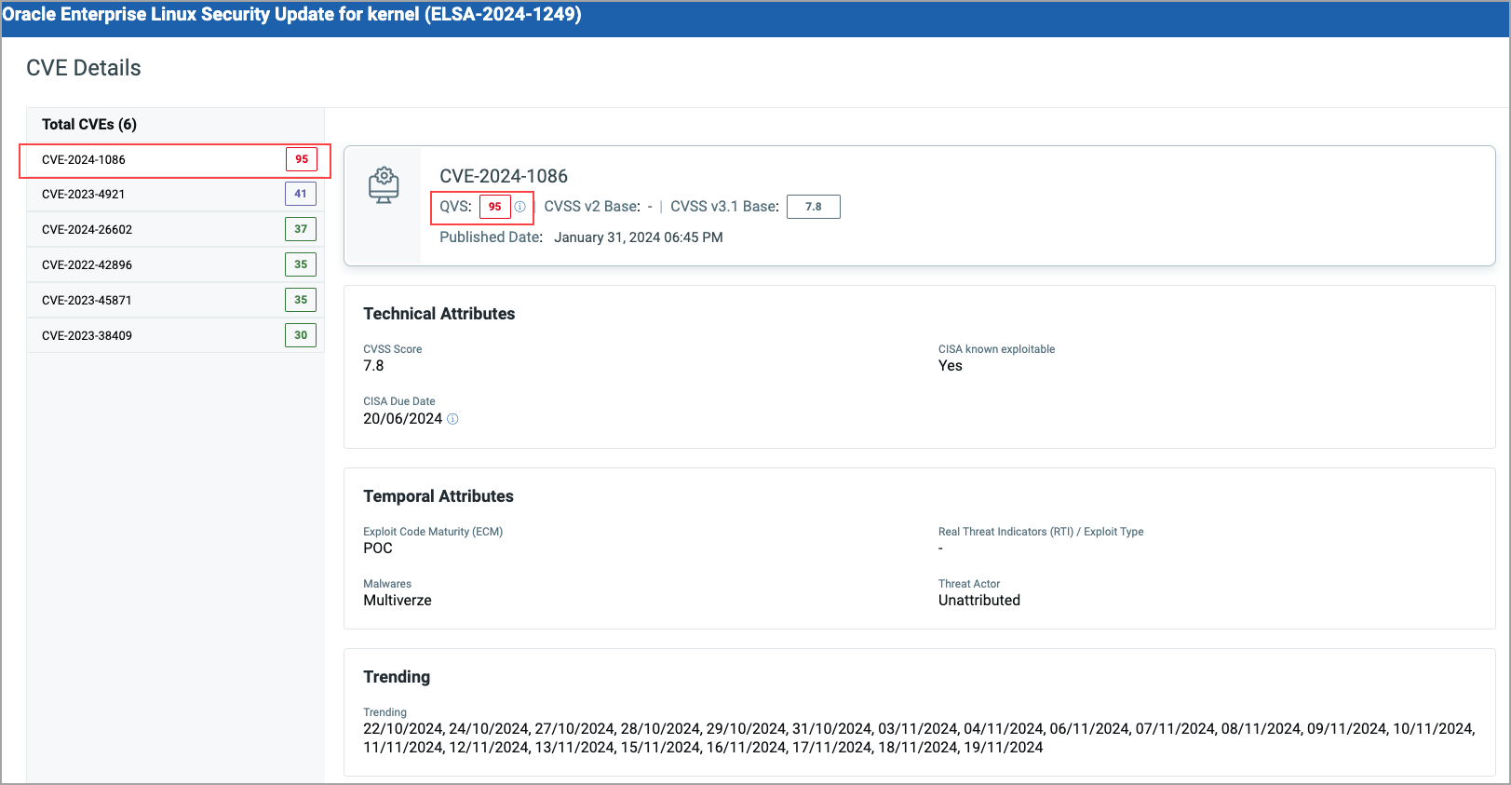This screenshot has width=1511, height=785.
Task: Click the CVSS v3.1 Base 7.8 box
Action: 813,207
